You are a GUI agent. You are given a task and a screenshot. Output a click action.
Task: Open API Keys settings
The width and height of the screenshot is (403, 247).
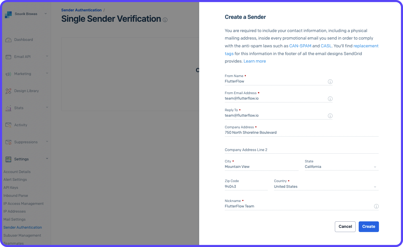[11, 188]
